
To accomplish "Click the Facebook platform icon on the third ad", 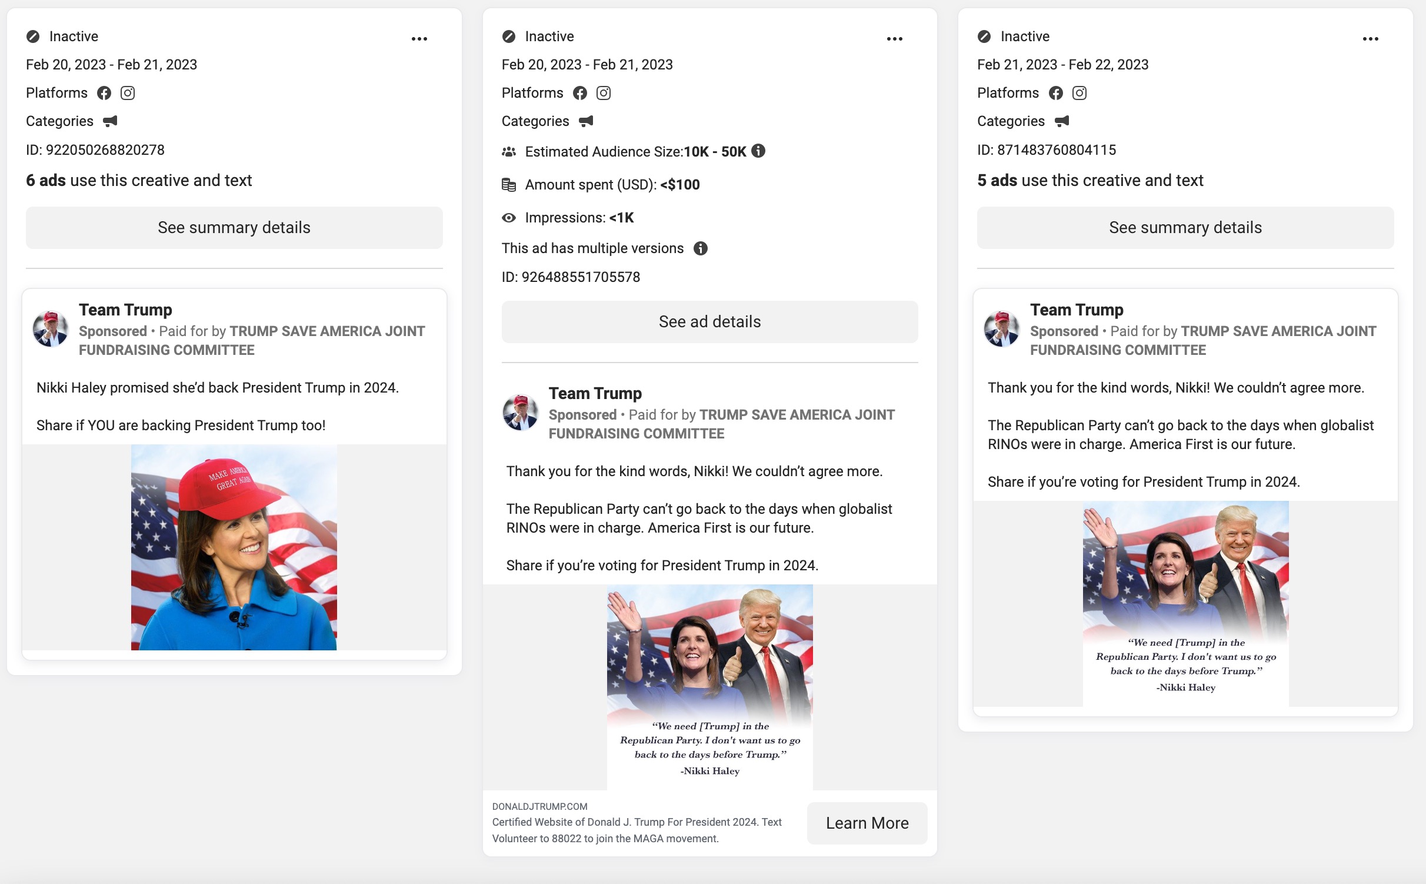I will click(x=1056, y=92).
